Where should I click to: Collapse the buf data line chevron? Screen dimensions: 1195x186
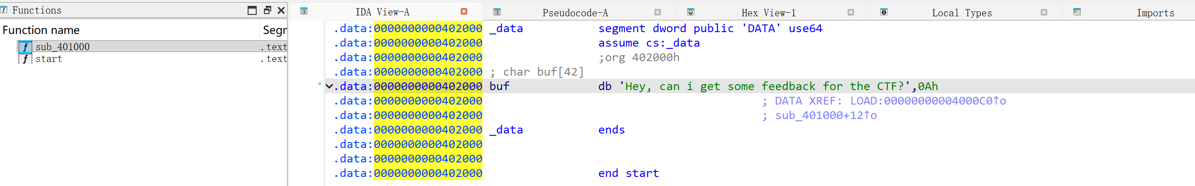pos(329,86)
